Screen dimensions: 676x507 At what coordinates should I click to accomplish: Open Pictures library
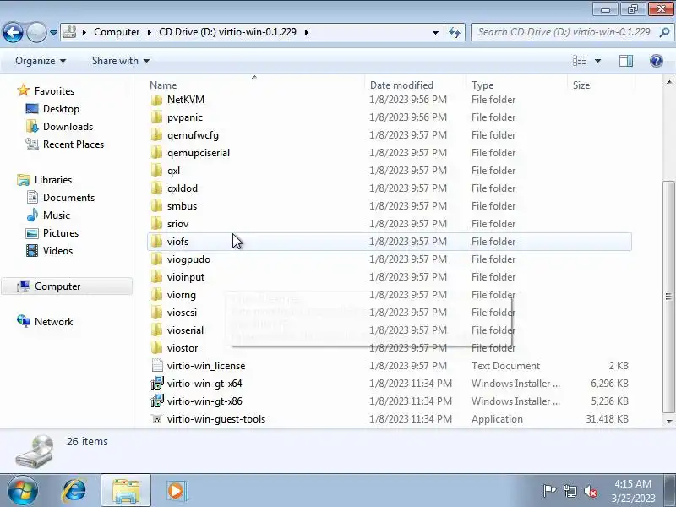[61, 233]
